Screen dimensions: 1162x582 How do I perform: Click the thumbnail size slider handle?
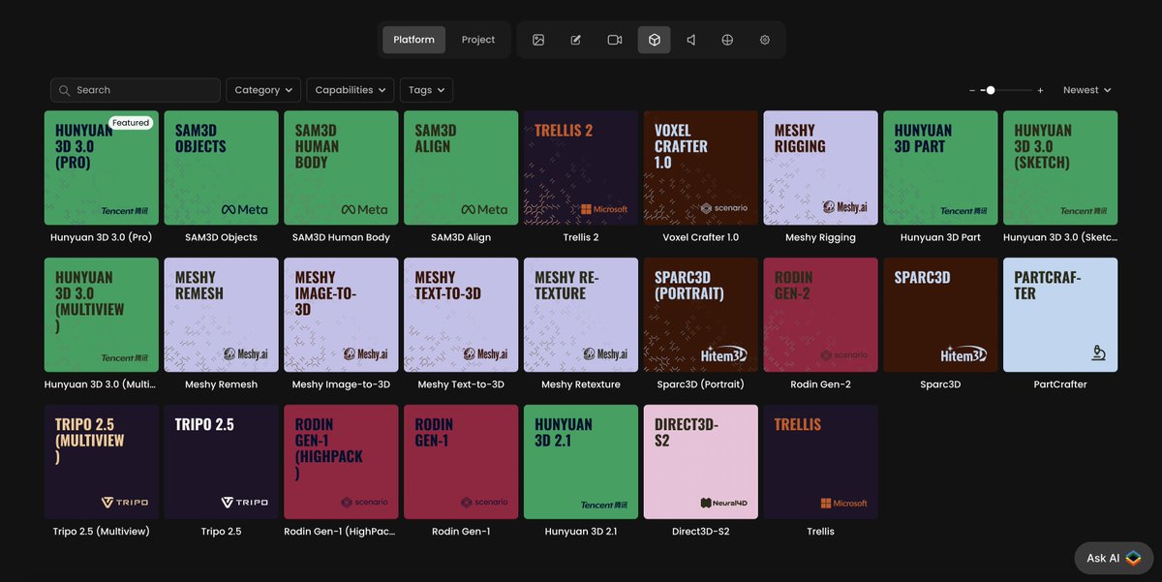pyautogui.click(x=990, y=89)
